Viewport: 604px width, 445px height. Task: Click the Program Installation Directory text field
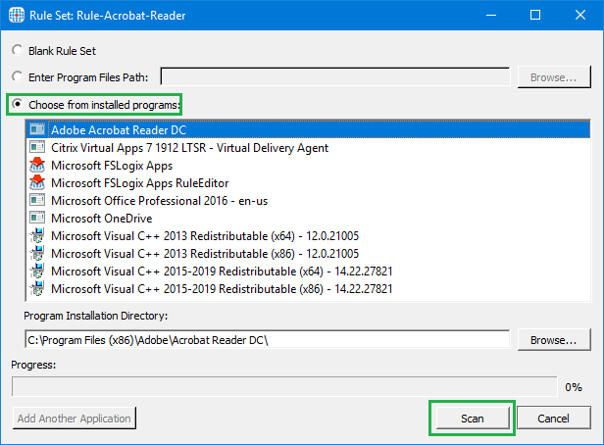[x=268, y=339]
